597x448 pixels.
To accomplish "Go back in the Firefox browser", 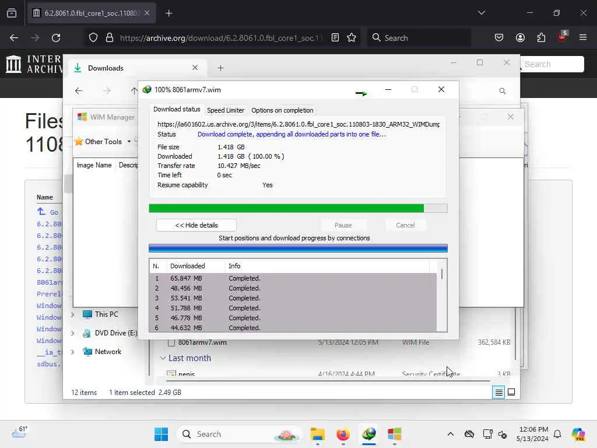I will point(14,38).
